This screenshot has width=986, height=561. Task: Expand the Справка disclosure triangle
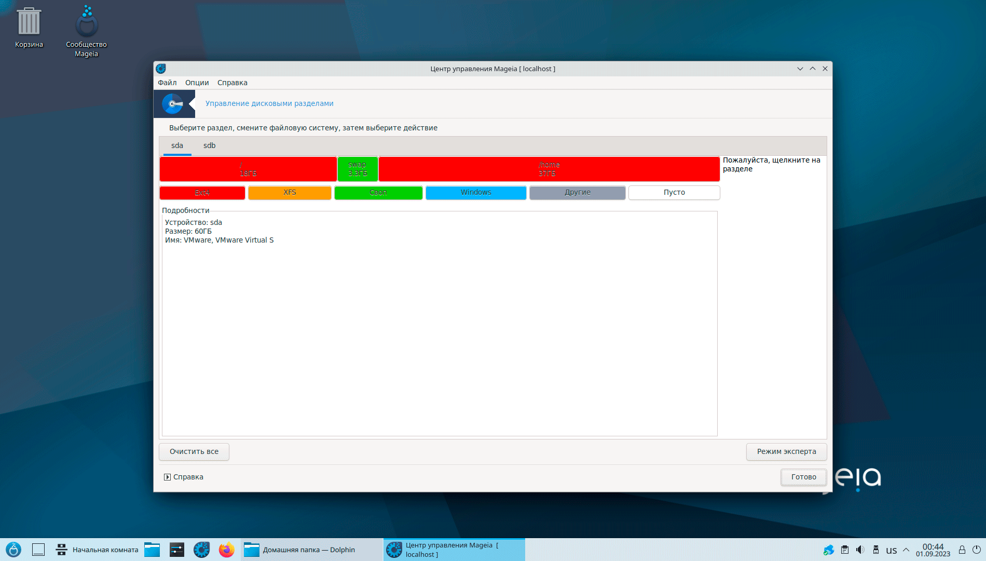(x=167, y=477)
